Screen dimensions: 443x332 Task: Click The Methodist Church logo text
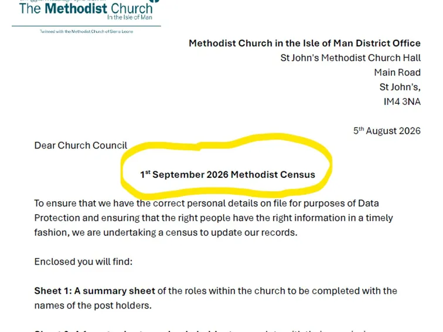click(x=86, y=9)
